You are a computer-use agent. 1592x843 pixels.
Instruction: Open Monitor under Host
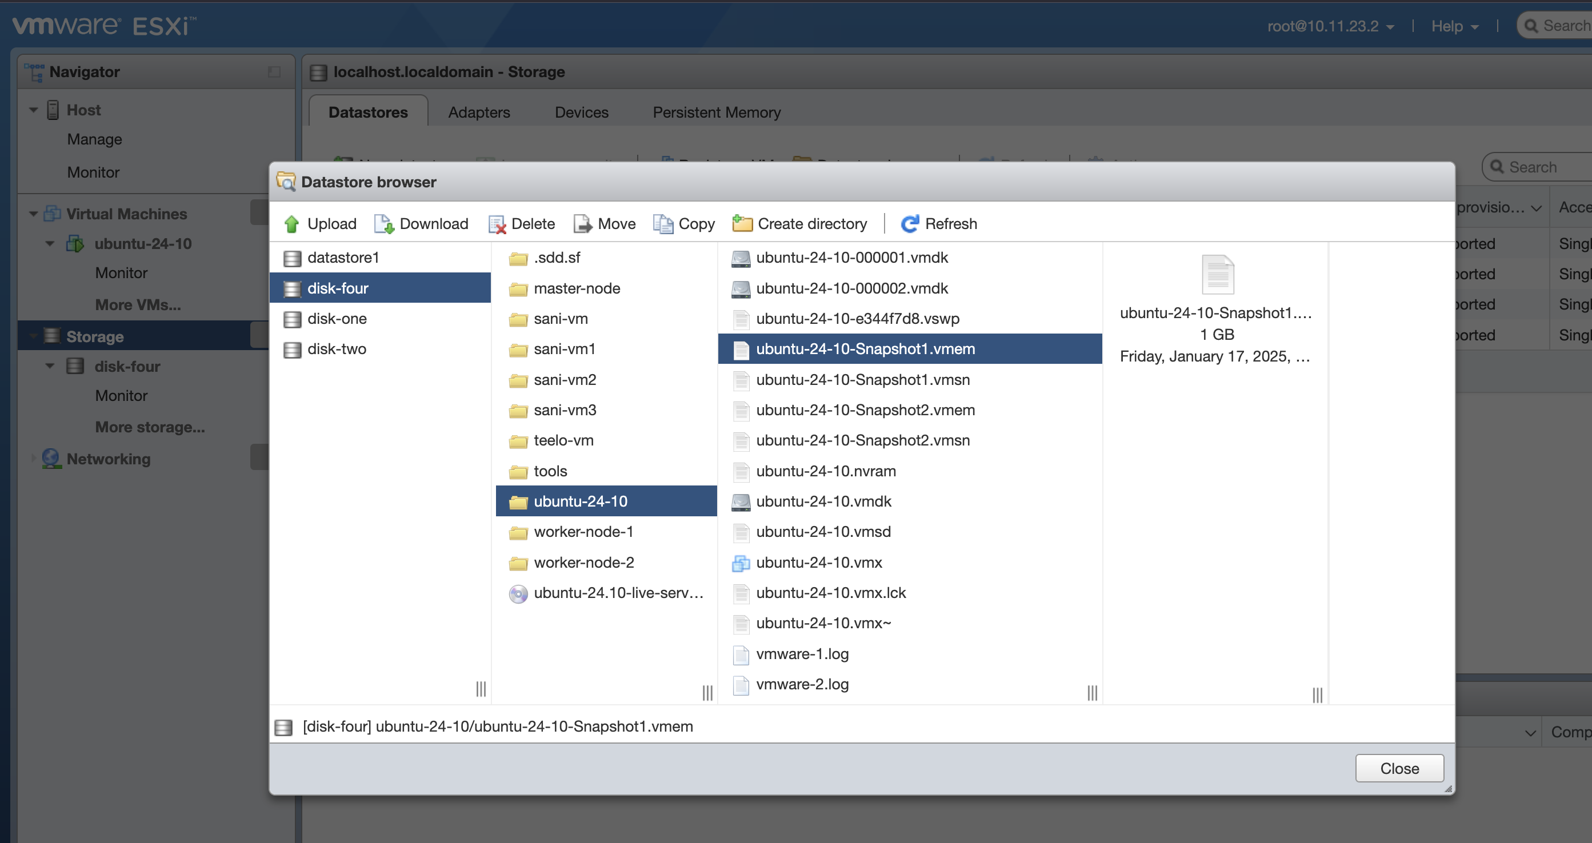tap(93, 172)
